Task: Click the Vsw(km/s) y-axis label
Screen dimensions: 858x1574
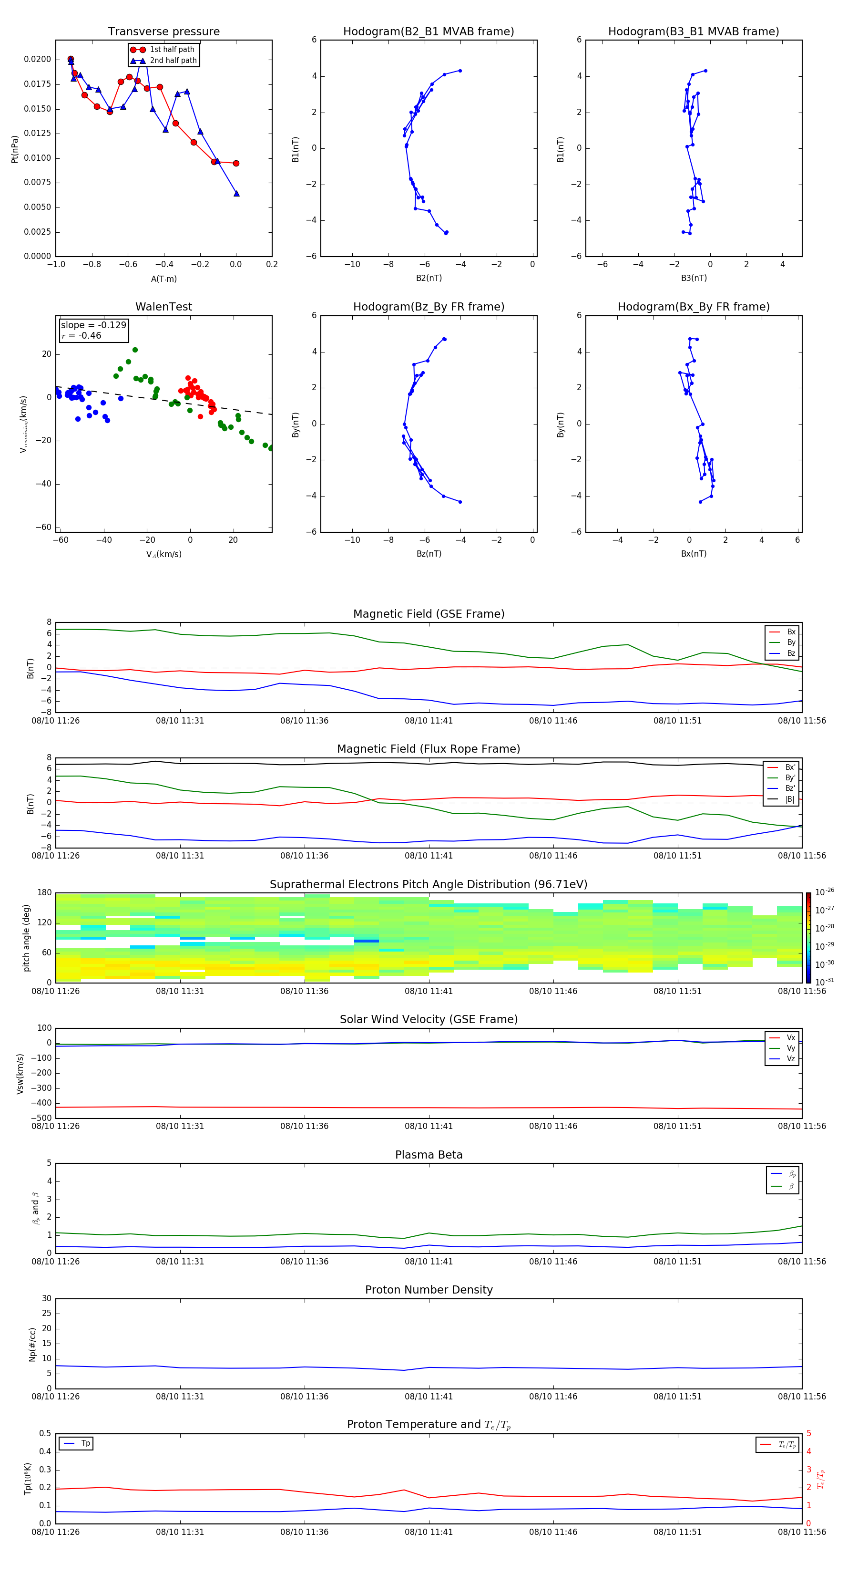Action: pyautogui.click(x=20, y=1074)
